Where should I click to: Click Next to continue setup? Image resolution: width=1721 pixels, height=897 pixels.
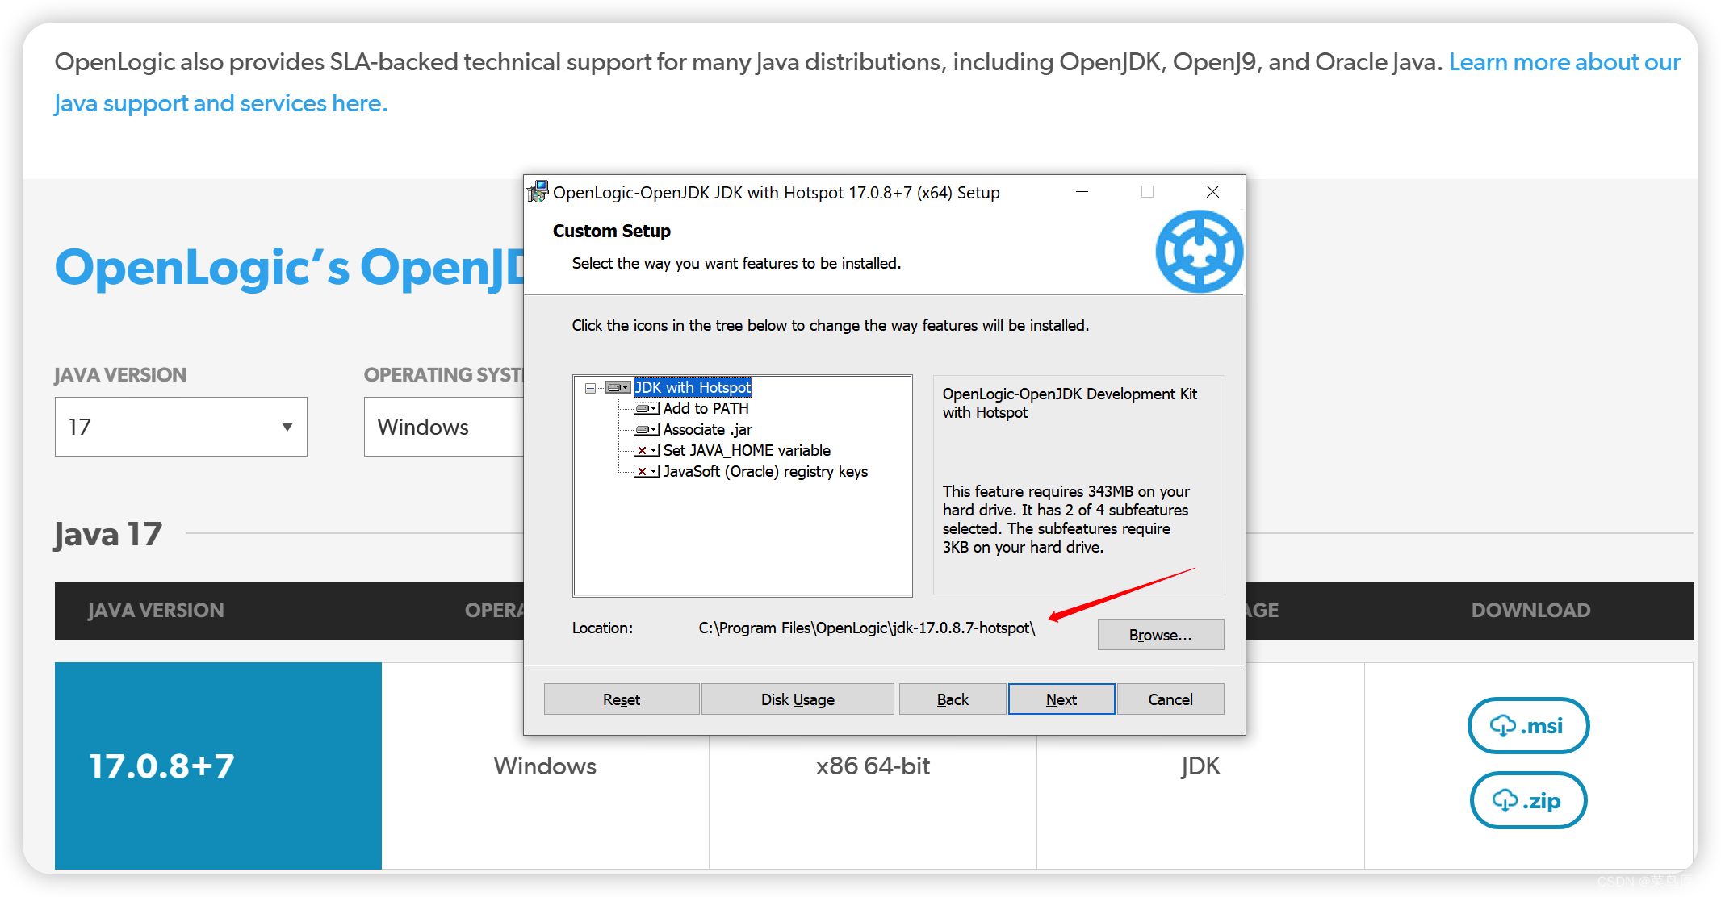click(1061, 699)
